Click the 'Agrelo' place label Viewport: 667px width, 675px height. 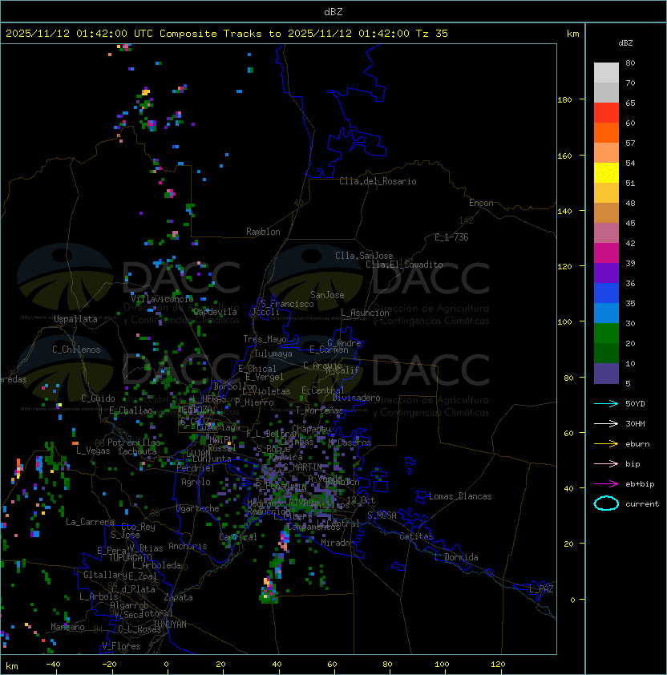pyautogui.click(x=196, y=482)
